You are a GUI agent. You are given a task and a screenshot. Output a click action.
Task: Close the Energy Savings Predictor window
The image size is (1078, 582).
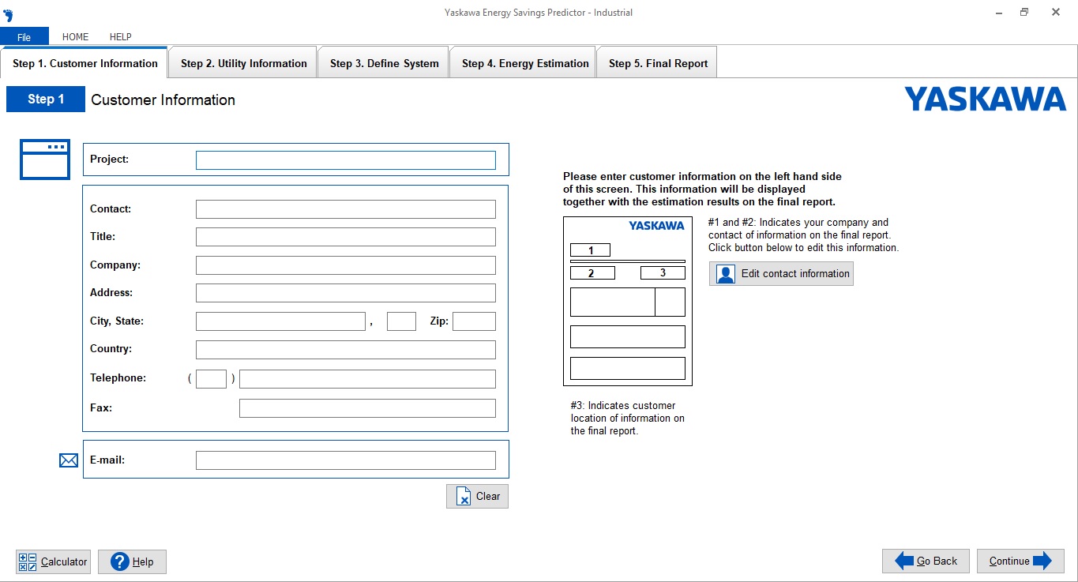click(x=1056, y=13)
